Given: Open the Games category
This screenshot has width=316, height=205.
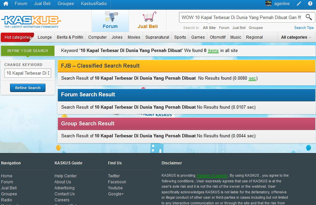Looking at the screenshot, I should pyautogui.click(x=198, y=37).
